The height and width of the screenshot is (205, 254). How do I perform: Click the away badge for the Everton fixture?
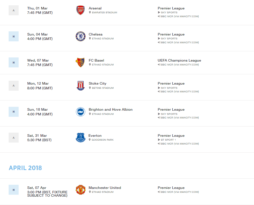[x=14, y=138]
